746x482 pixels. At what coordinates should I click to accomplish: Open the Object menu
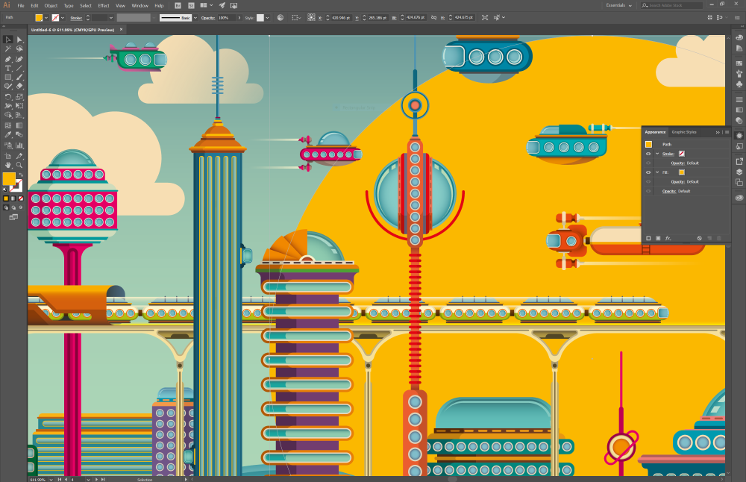51,6
